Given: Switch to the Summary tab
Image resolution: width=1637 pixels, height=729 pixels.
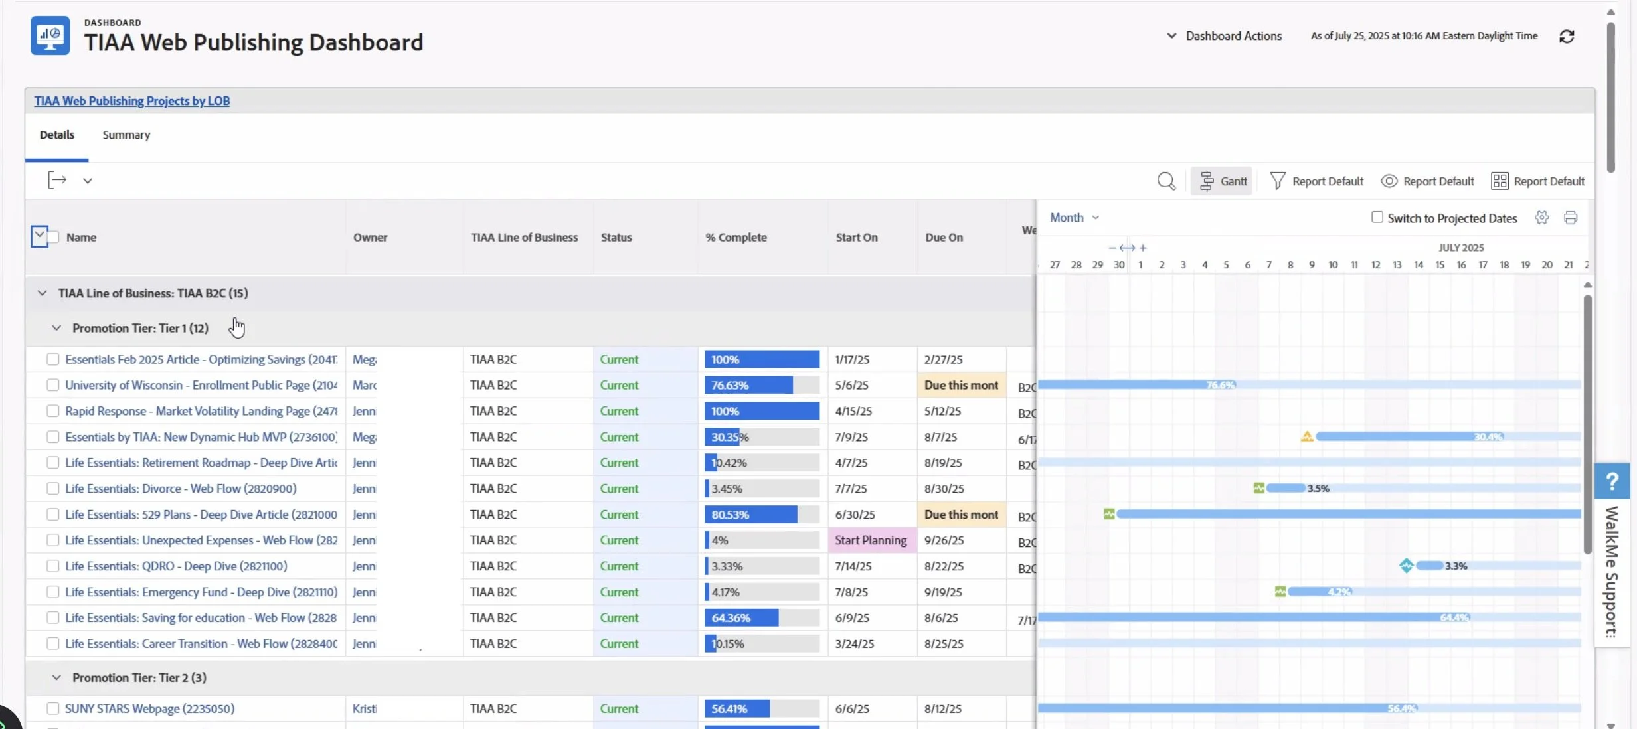Looking at the screenshot, I should click(x=126, y=135).
